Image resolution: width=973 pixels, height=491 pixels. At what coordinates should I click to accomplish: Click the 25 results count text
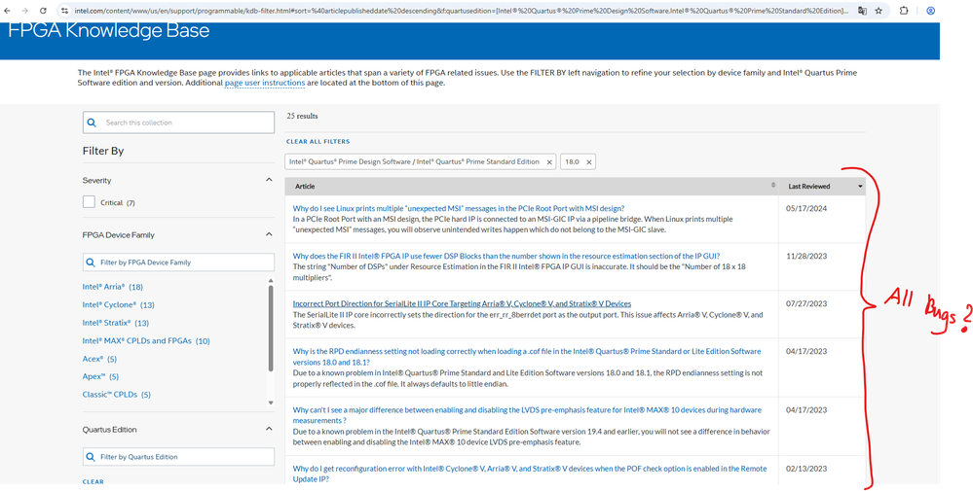(x=303, y=116)
